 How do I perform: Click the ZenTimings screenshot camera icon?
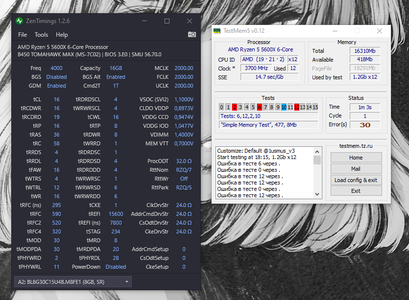tap(192, 34)
